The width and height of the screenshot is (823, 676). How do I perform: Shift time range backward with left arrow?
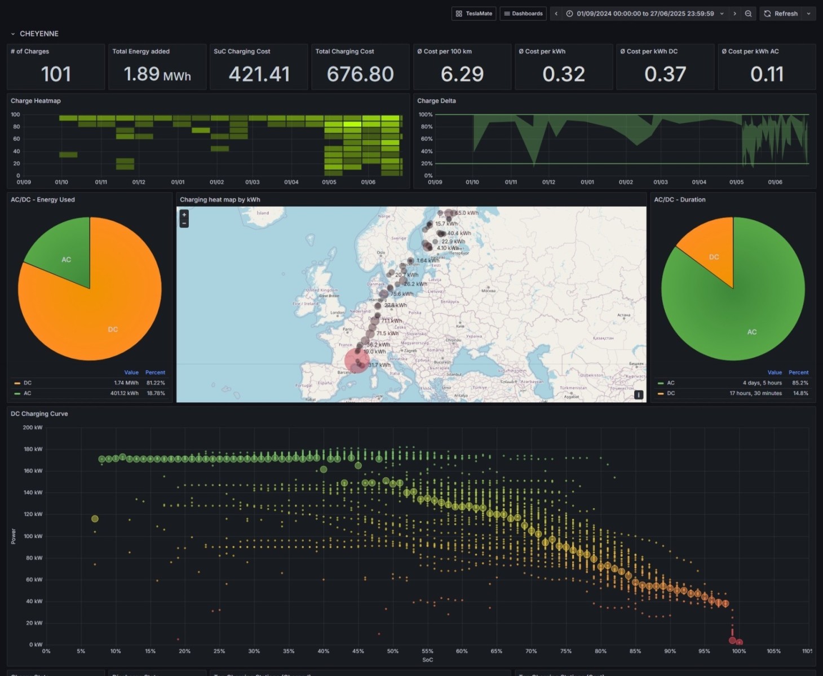point(556,14)
